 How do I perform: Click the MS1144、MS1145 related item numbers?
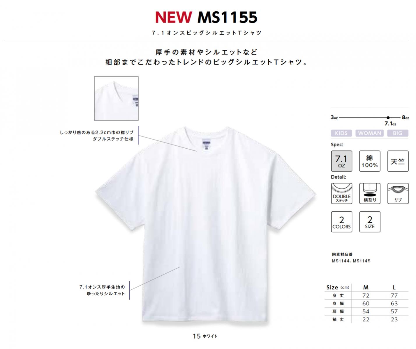(351, 261)
